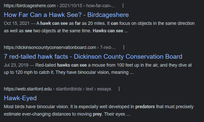Open 'How Far Can a Hawk See?' result
The image size is (204, 122).
[x=66, y=15]
